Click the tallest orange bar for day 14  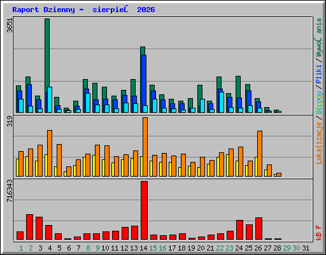click(145, 147)
